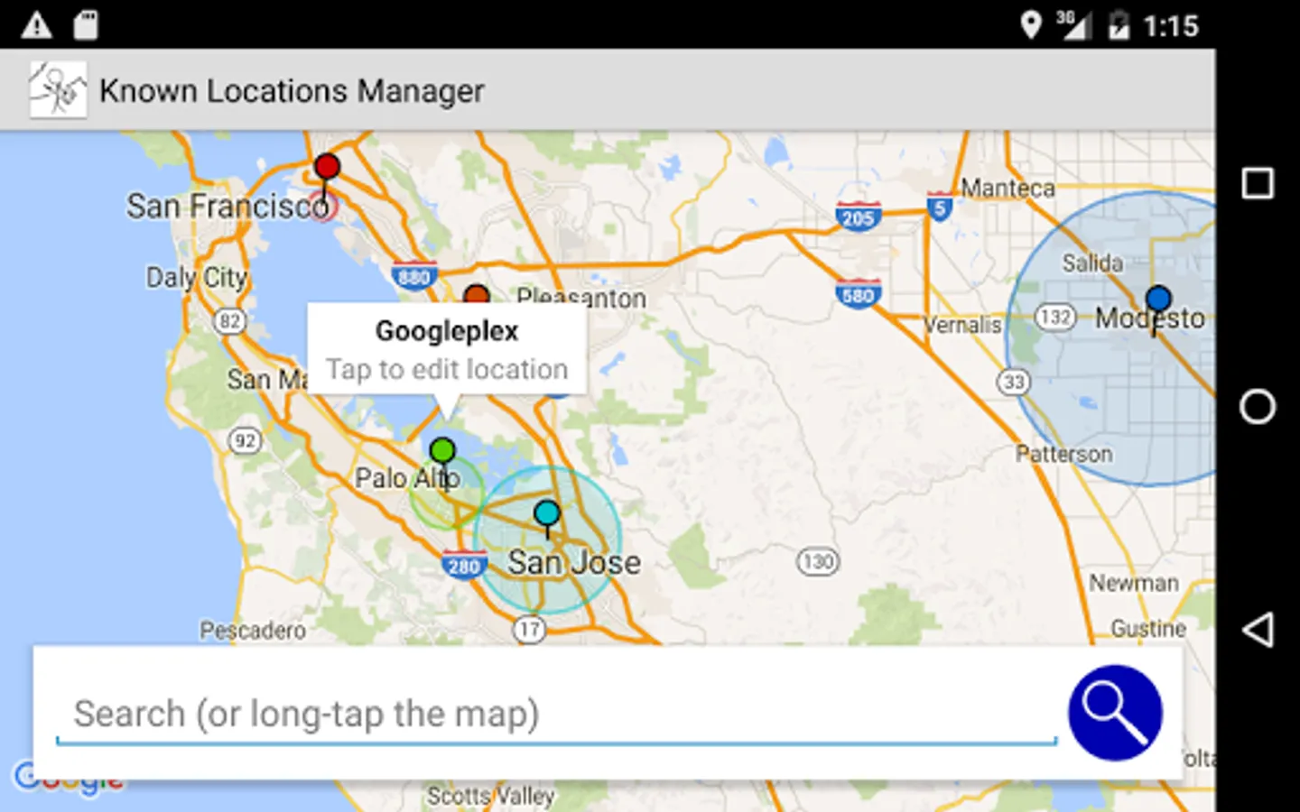Tap the Patterson town label
1300x812 pixels.
[1064, 453]
